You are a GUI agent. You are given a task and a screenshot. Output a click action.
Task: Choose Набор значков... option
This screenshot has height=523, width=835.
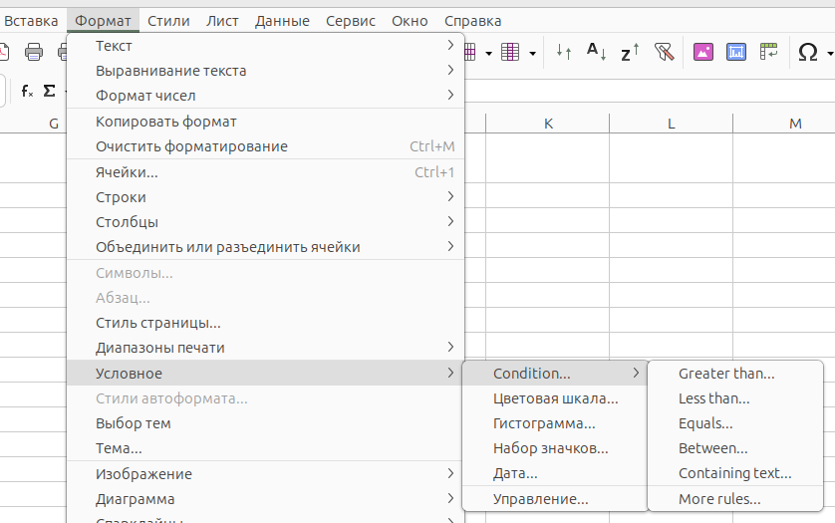point(555,448)
